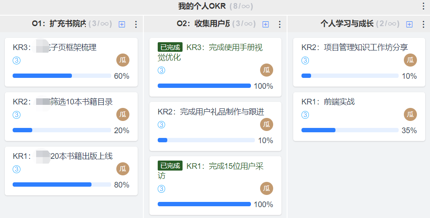This screenshot has width=430, height=218.
Task: Open O2 column three-dot menu
Action: (279, 24)
